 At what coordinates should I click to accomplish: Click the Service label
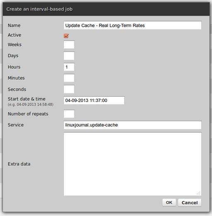[x=16, y=125]
